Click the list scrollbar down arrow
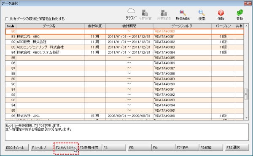 point(246,118)
